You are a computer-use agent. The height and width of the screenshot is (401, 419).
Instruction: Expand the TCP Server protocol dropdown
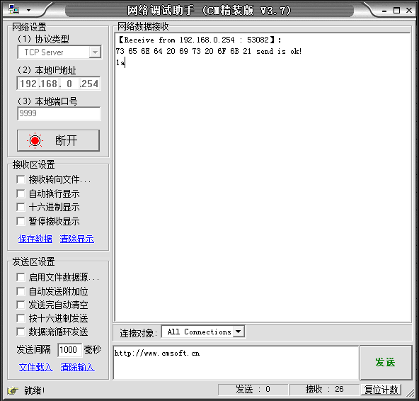click(95, 52)
